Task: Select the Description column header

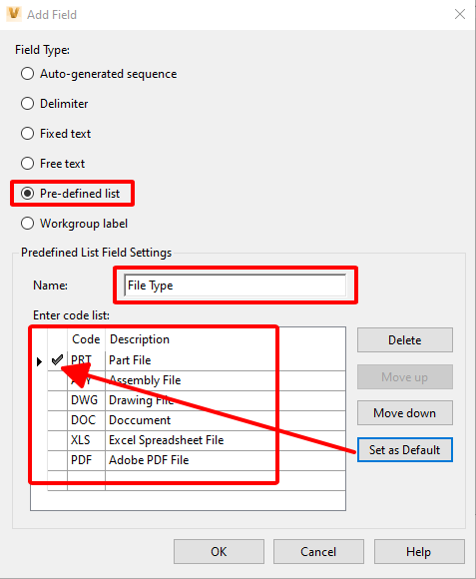Action: [226, 339]
